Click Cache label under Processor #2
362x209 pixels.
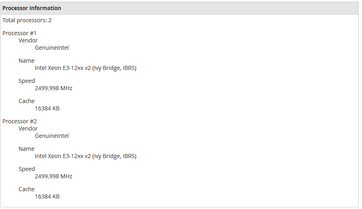coord(27,189)
